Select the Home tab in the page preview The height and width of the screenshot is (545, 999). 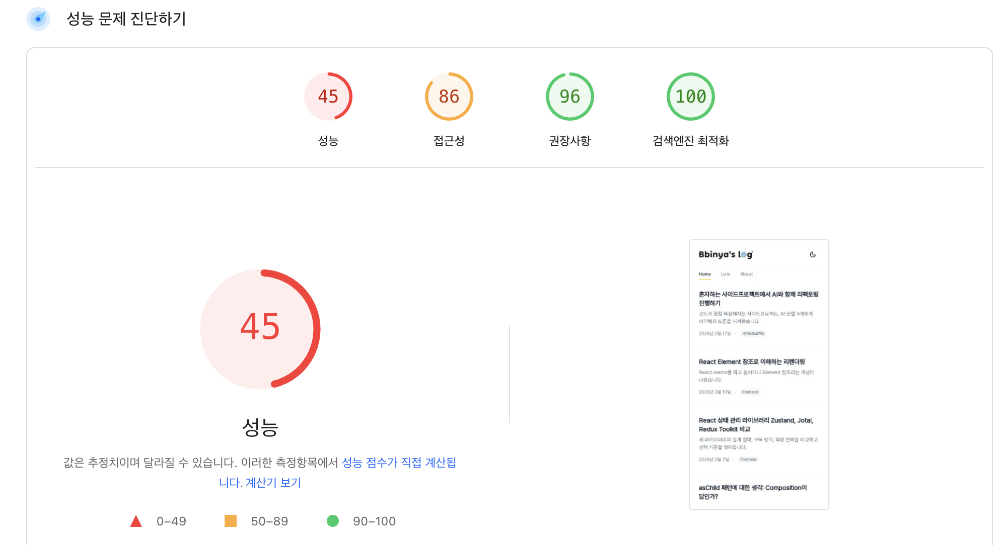pos(704,274)
